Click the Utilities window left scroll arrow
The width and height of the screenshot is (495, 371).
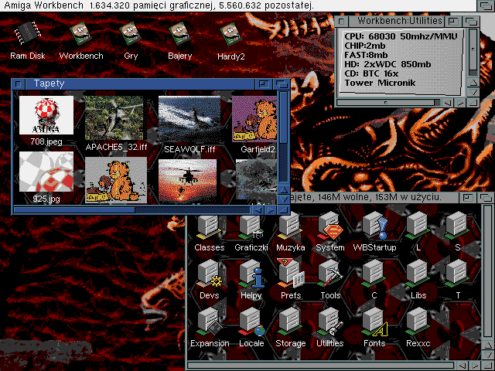click(448, 103)
